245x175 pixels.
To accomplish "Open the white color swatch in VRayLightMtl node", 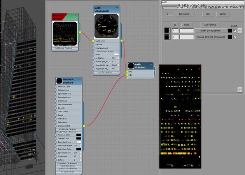I will tap(116, 55).
